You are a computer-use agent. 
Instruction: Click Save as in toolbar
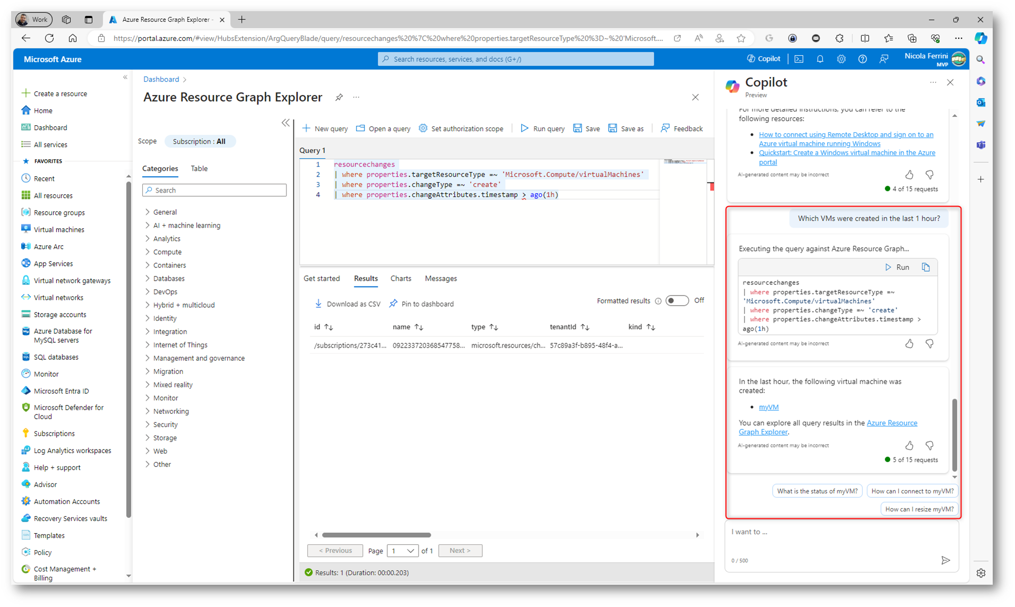(x=626, y=128)
